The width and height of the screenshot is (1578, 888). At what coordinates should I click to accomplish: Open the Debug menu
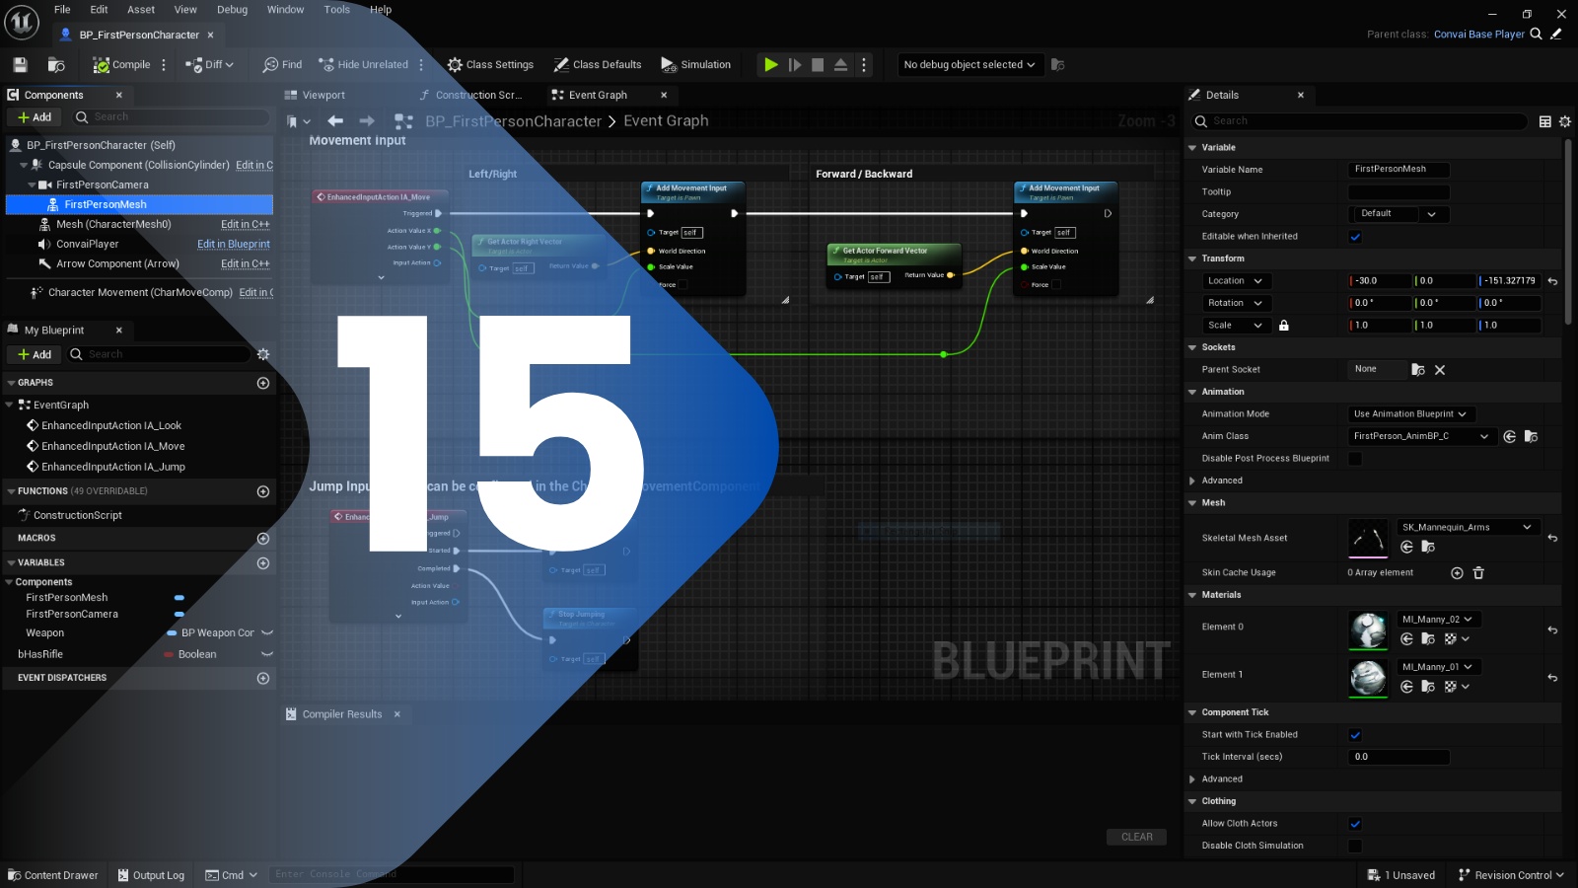233,10
